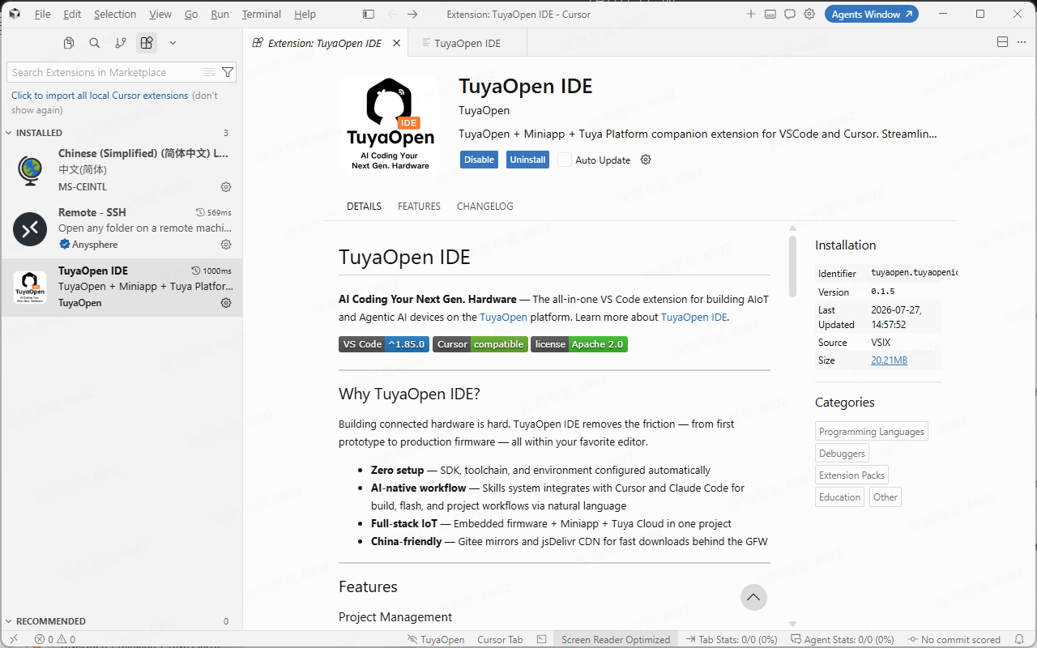Open the Explorer view icon in sidebar
The width and height of the screenshot is (1037, 648).
(69, 43)
